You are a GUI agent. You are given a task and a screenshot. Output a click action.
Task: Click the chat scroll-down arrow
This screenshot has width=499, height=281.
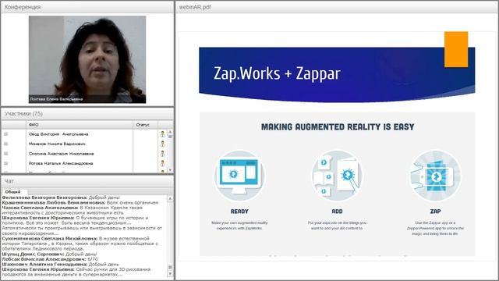tap(170, 274)
